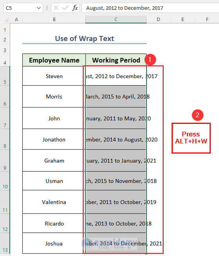Click the formula bar options dots handle
The image size is (219, 256).
47,8
